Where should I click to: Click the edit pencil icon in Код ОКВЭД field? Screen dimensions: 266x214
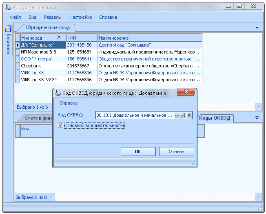point(183,115)
